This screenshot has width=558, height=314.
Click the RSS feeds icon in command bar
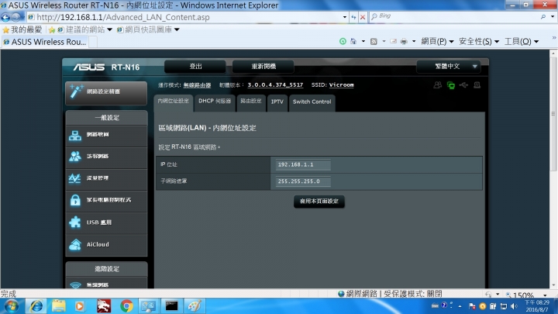(x=374, y=41)
